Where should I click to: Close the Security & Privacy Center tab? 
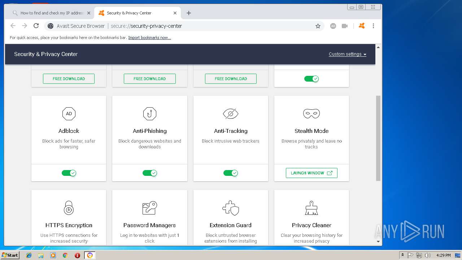175,13
